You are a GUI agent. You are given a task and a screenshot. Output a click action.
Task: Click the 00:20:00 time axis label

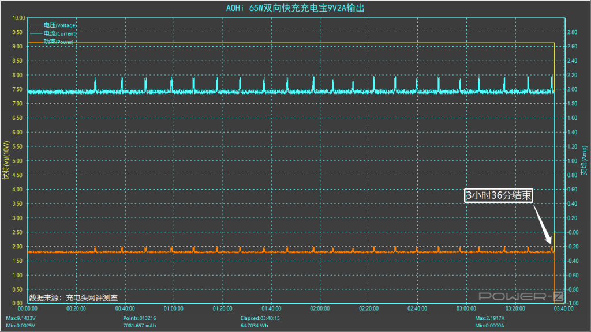point(76,308)
